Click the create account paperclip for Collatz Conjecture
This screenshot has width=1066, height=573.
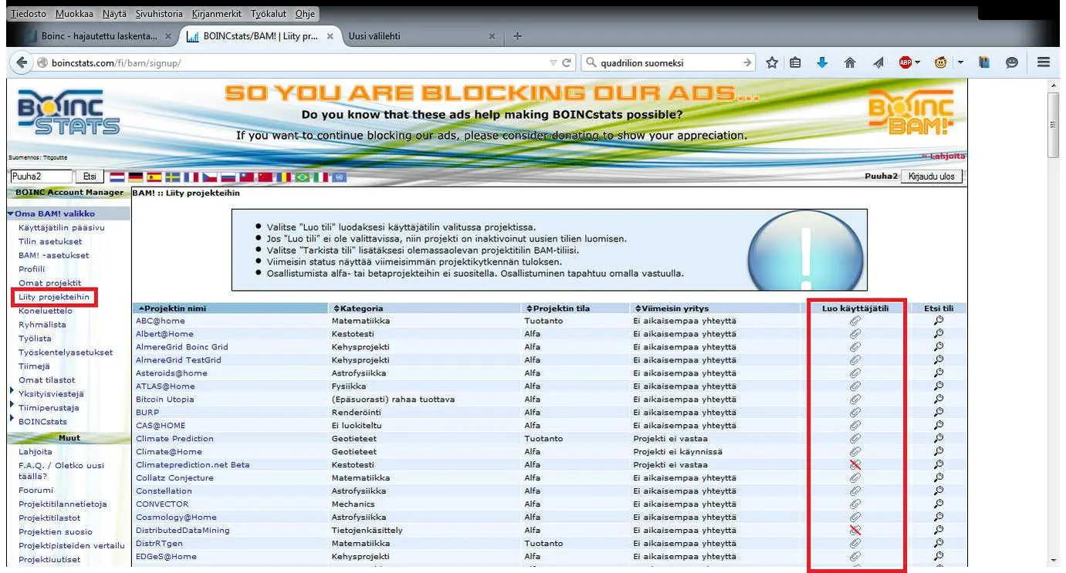(x=854, y=477)
